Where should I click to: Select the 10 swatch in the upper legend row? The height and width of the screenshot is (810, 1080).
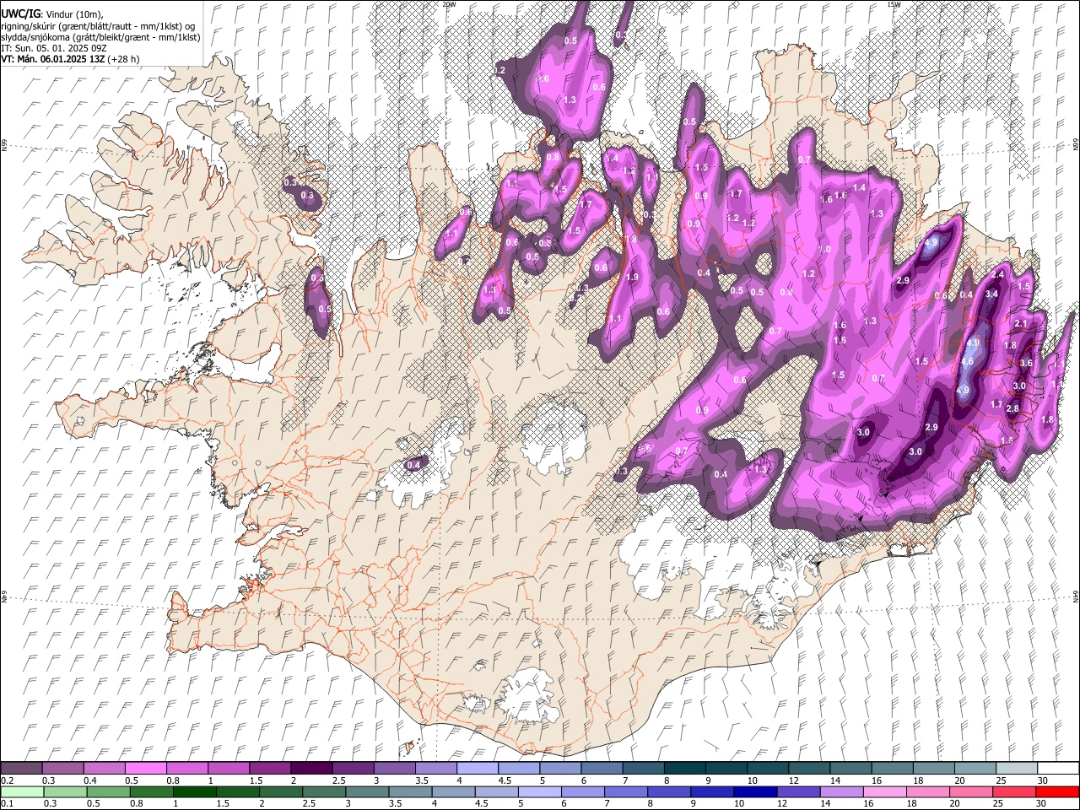tap(766, 768)
